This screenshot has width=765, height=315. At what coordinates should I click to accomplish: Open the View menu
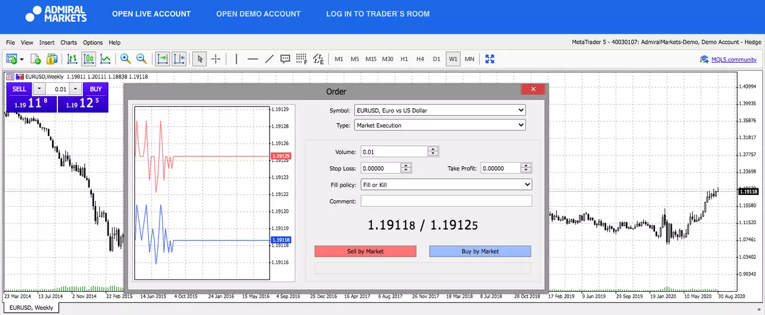(27, 42)
